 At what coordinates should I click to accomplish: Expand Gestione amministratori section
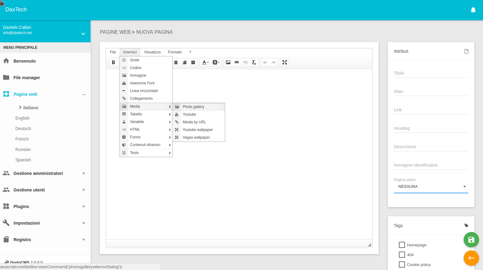coord(84,173)
